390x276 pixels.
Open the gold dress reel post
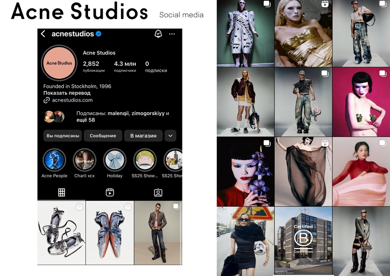303,33
